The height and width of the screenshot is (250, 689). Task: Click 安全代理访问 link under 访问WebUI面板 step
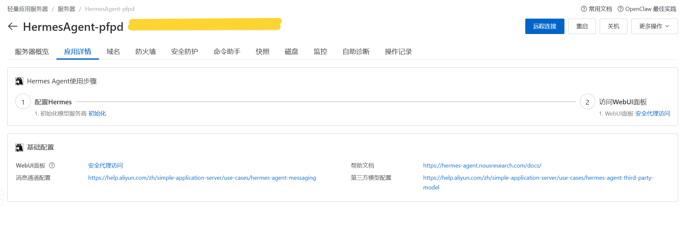653,114
